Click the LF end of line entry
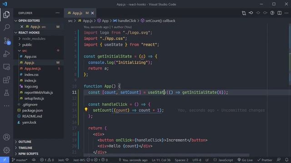The height and width of the screenshot is (163, 291). coord(207,160)
